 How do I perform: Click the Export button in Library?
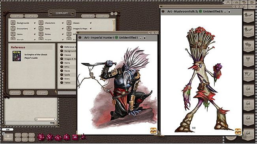tap(42, 93)
